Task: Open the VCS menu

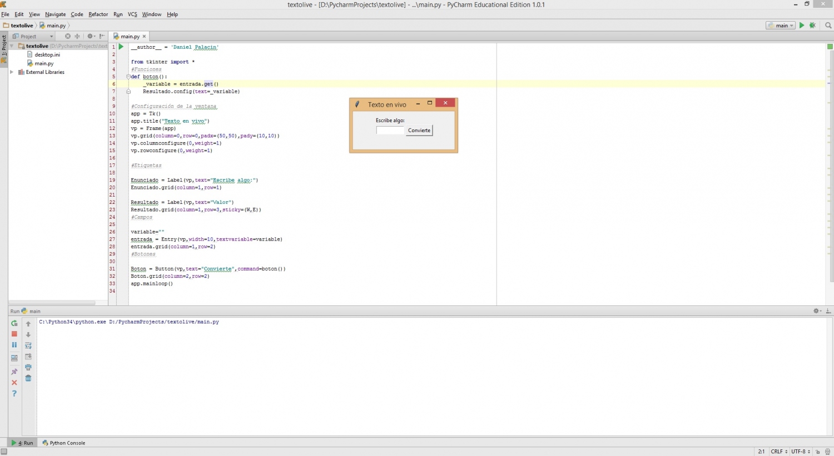Action: click(132, 14)
